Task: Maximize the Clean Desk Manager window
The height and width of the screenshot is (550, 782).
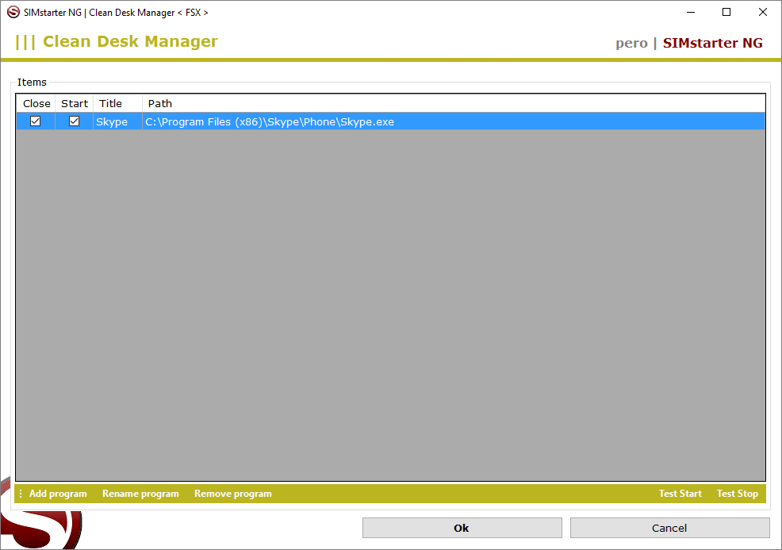Action: click(726, 13)
